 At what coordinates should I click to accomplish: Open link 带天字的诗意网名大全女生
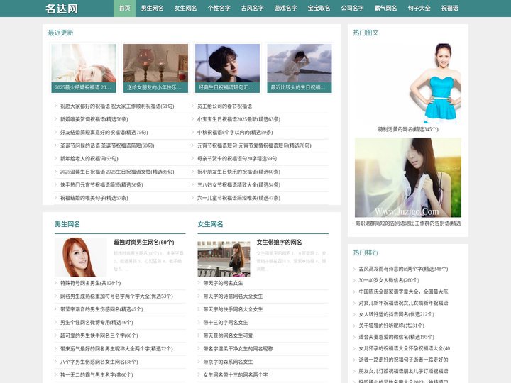point(233,296)
